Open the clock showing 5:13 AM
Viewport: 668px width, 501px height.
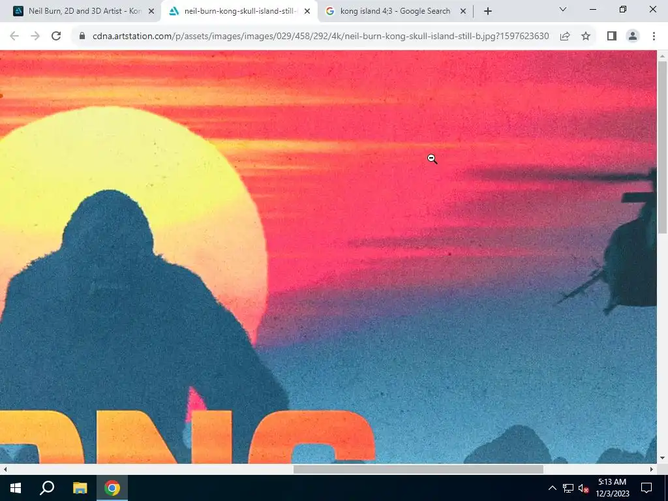[612, 488]
